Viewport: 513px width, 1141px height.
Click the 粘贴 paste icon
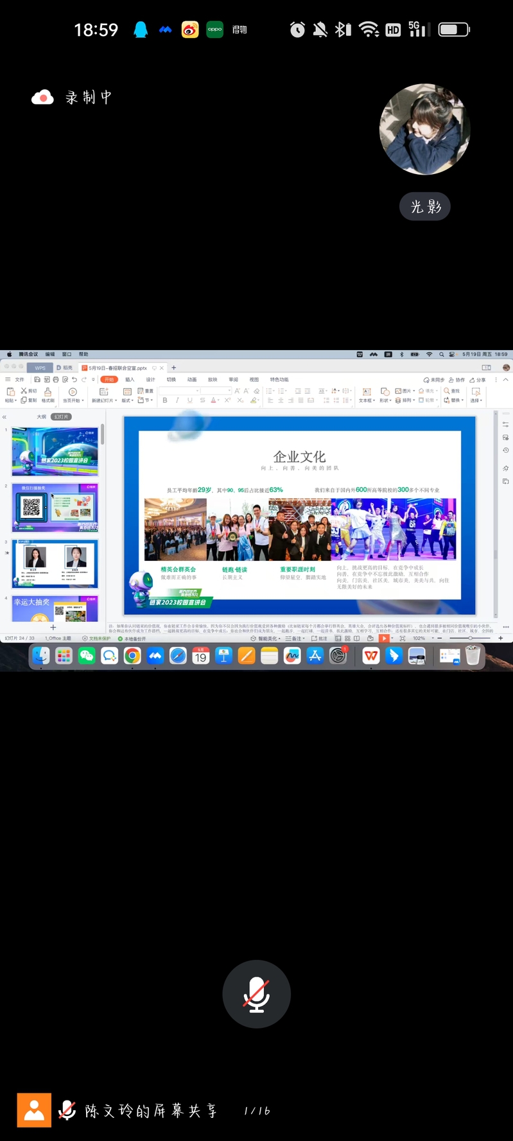(10, 392)
